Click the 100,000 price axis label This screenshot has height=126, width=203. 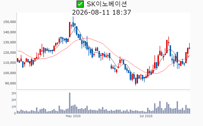9,73
